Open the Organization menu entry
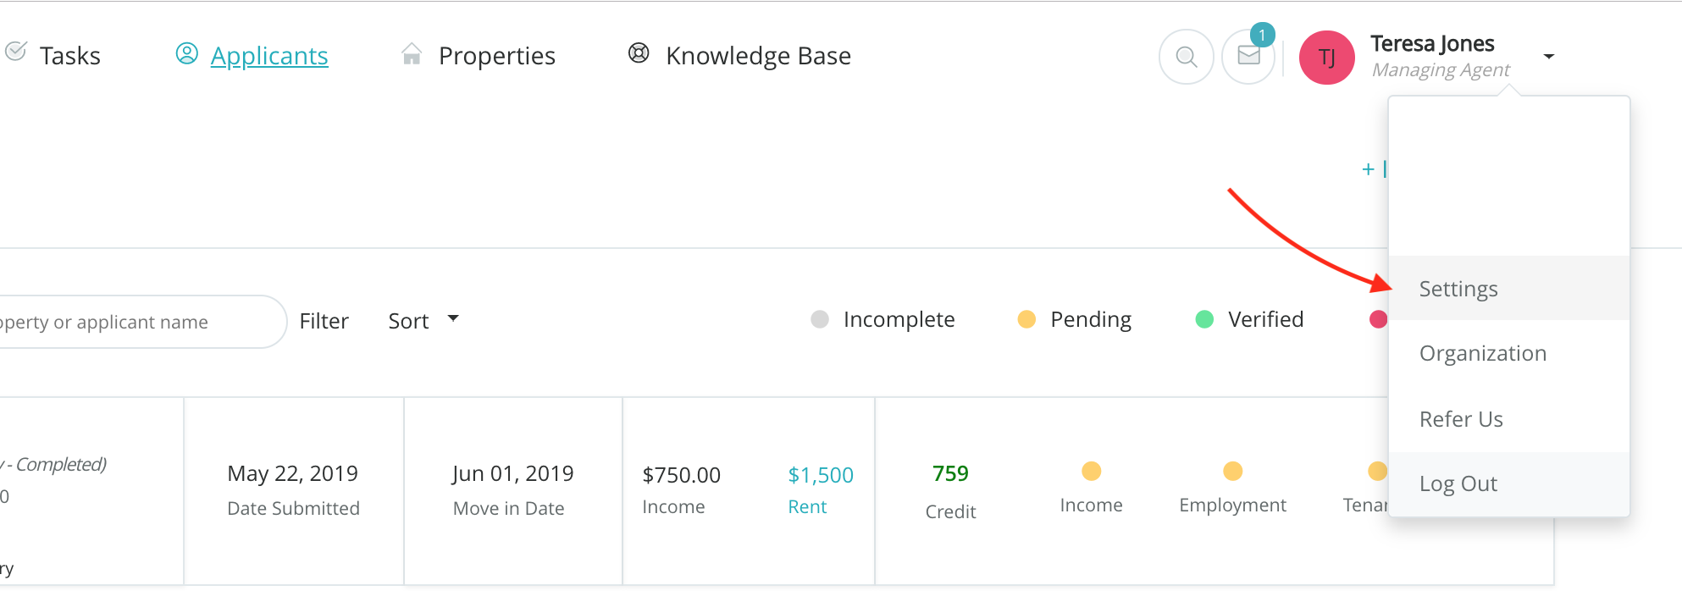 click(1483, 353)
